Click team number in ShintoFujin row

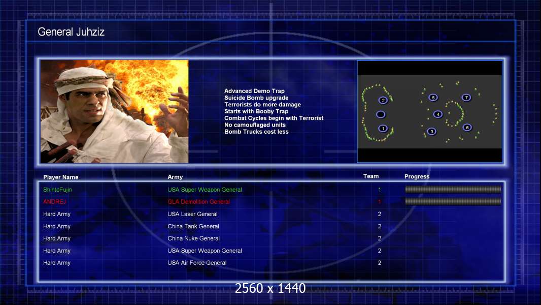click(x=380, y=190)
